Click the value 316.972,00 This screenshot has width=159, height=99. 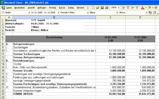pyautogui.click(x=148, y=81)
